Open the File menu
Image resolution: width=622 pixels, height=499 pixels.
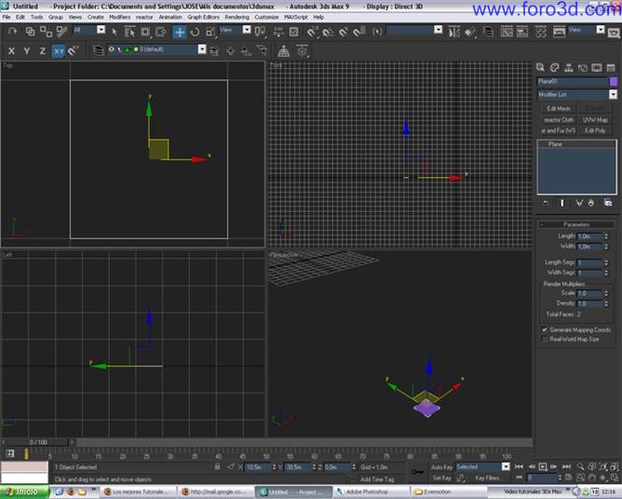pyautogui.click(x=7, y=17)
